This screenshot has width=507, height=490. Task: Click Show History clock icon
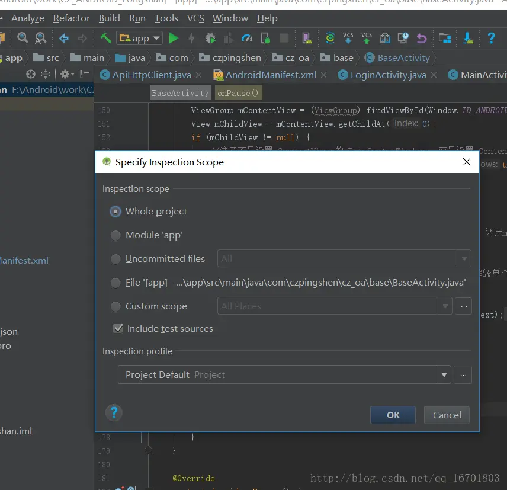click(403, 38)
